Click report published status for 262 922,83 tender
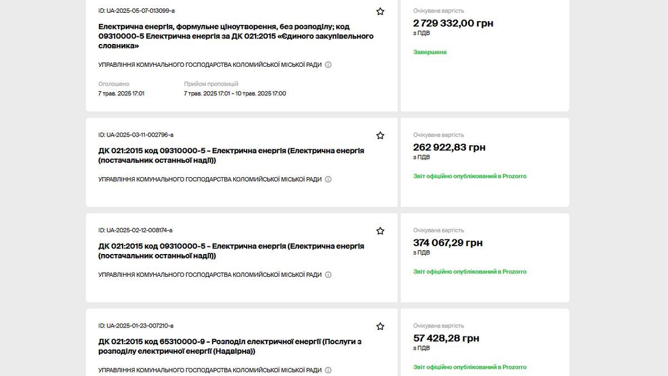 point(469,176)
